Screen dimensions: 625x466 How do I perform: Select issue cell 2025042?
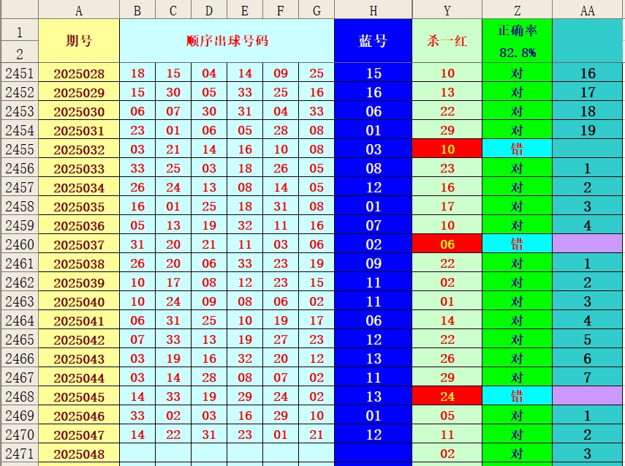79,339
